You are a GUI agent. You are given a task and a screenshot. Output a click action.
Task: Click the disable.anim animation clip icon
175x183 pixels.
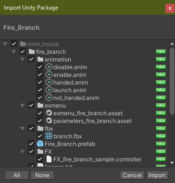click(49, 67)
